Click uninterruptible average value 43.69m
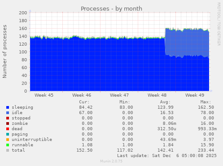This screenshot has height=166, width=223. click(x=168, y=140)
